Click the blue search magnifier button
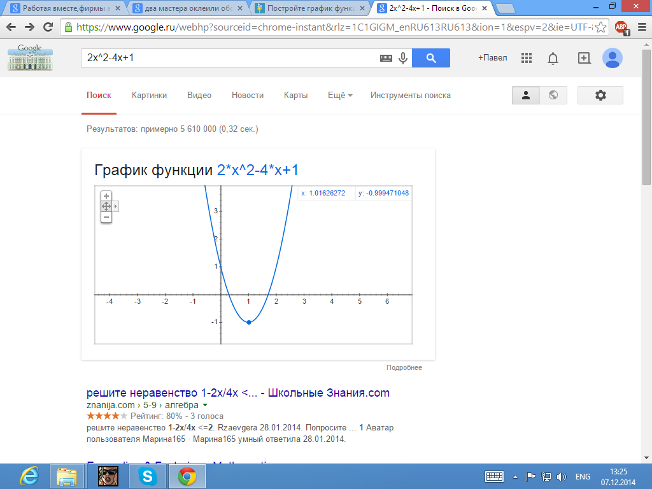This screenshot has height=489, width=652. click(431, 58)
